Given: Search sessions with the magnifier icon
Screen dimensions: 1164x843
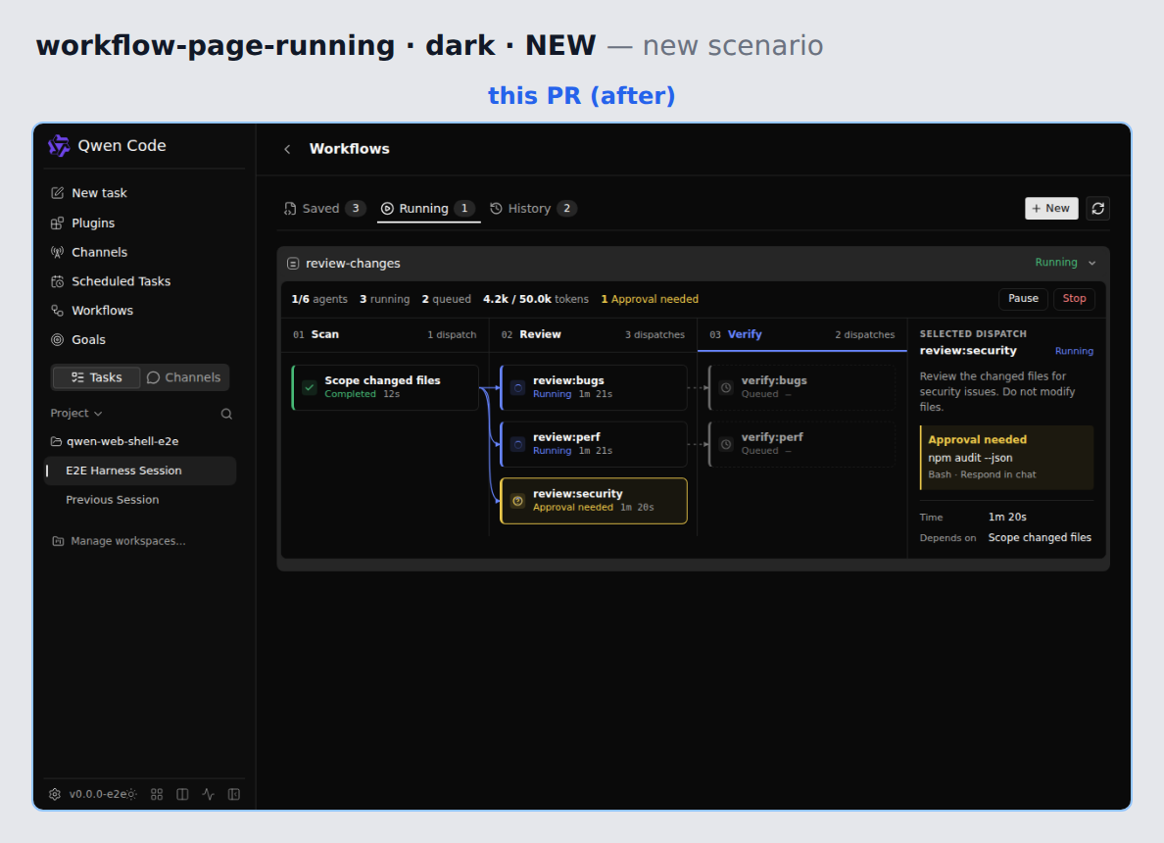Looking at the screenshot, I should tap(226, 414).
